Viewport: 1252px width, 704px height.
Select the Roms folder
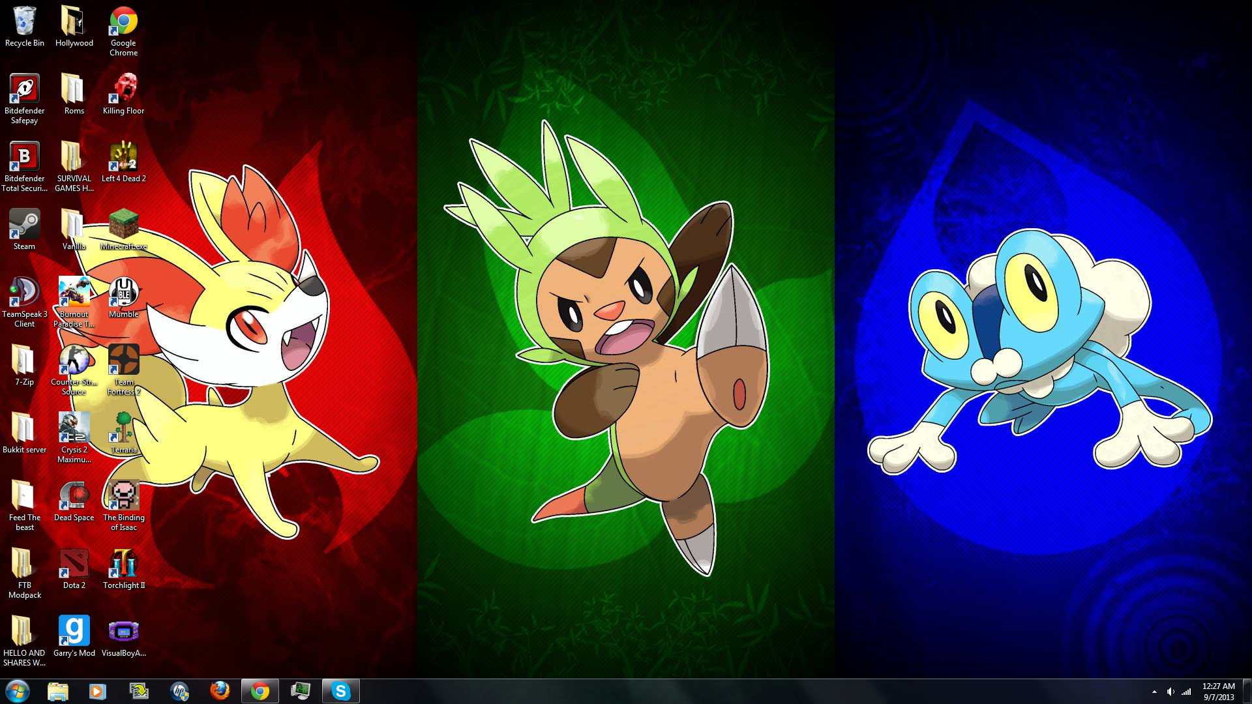tap(74, 95)
